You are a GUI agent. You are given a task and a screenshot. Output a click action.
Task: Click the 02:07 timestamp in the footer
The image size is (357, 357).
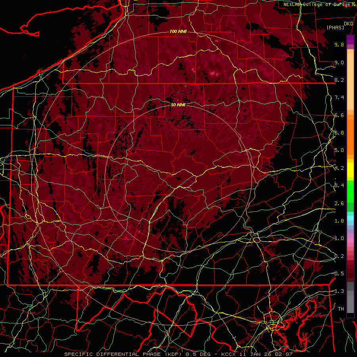click(x=284, y=354)
